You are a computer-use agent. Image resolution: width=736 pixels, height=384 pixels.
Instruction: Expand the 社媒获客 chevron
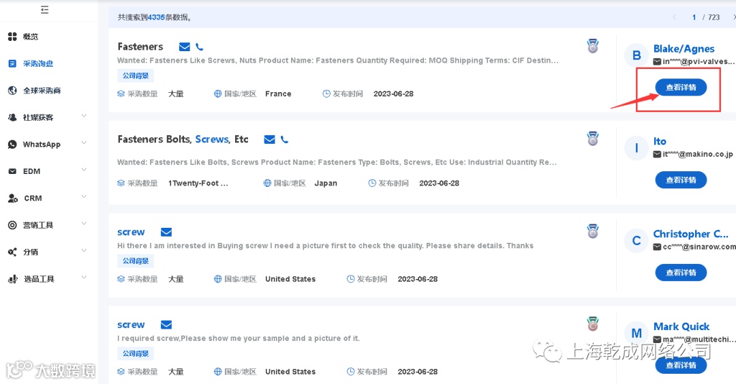pos(84,116)
